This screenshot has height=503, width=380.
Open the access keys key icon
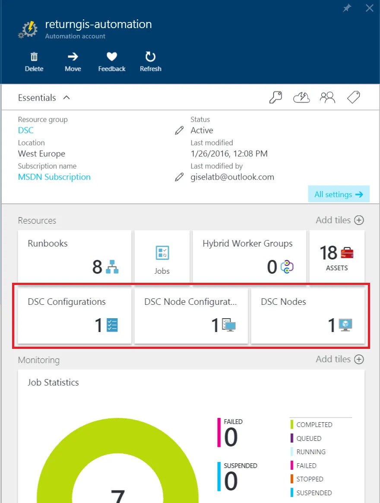pos(275,98)
